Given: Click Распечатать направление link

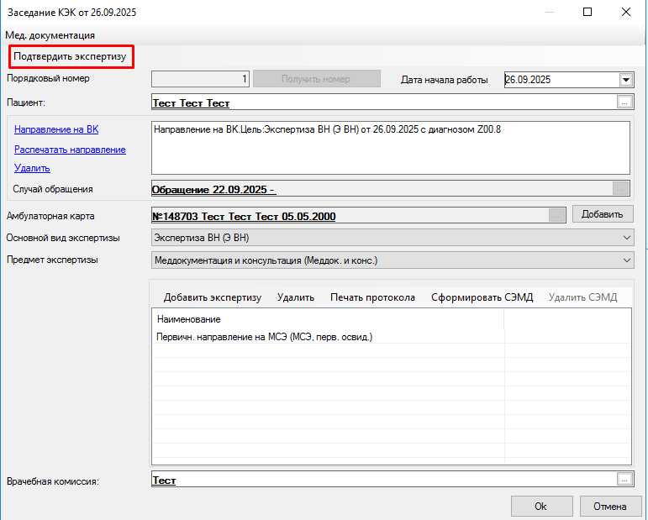Looking at the screenshot, I should (70, 150).
